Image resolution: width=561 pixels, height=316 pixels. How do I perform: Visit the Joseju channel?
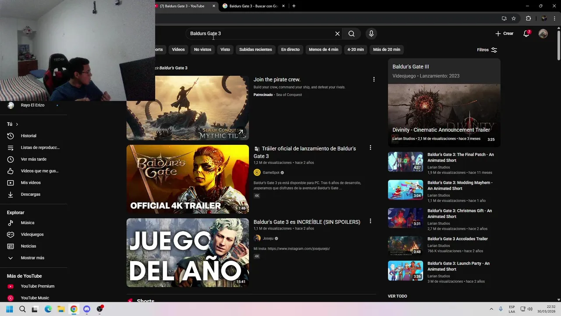click(268, 238)
